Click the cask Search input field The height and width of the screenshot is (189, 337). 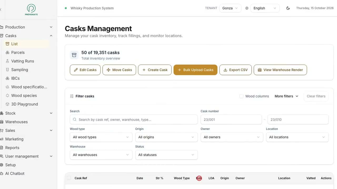[x=134, y=119]
